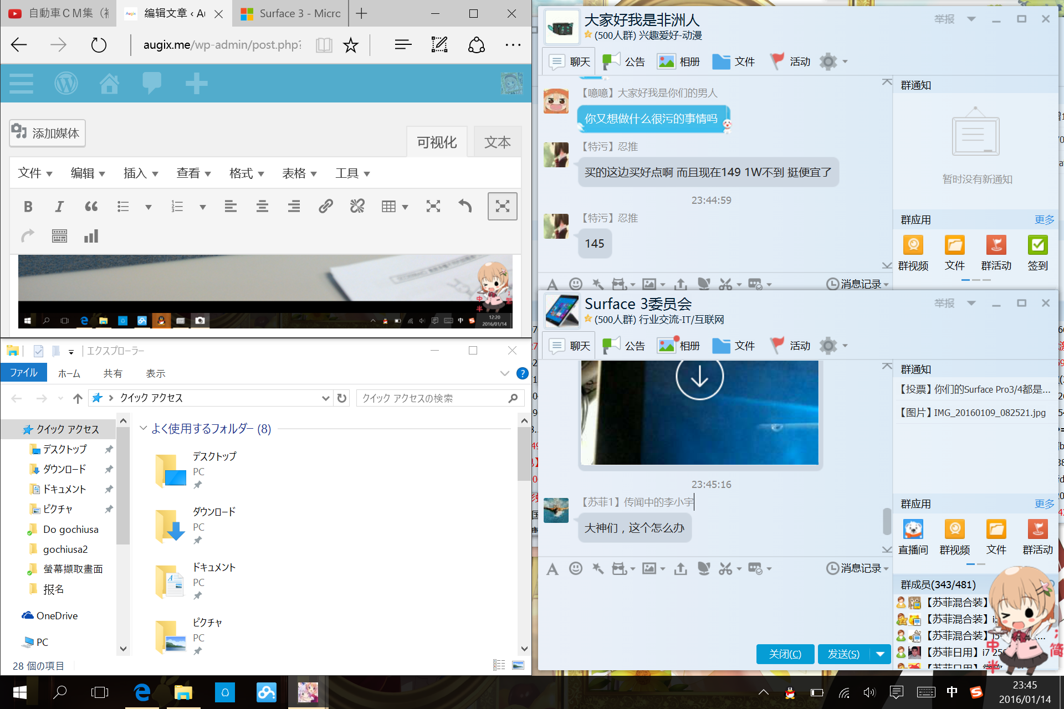The width and height of the screenshot is (1064, 709).
Task: Toggle Reading view in Edge address bar
Action: (x=324, y=45)
